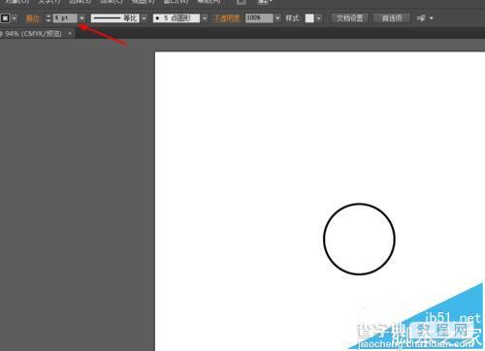Click the 4 pt stroke weight field

[65, 18]
